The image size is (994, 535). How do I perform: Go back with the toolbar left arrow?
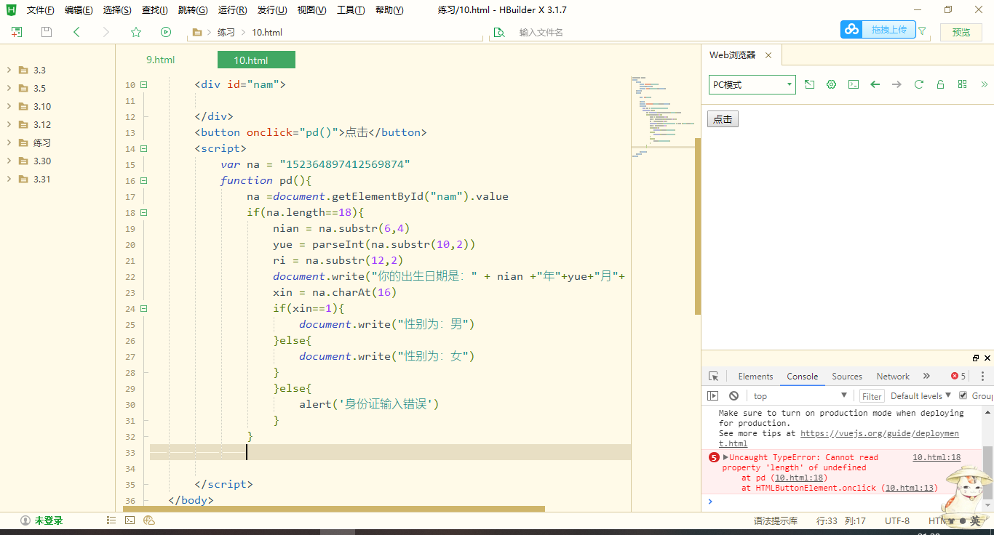tap(76, 32)
